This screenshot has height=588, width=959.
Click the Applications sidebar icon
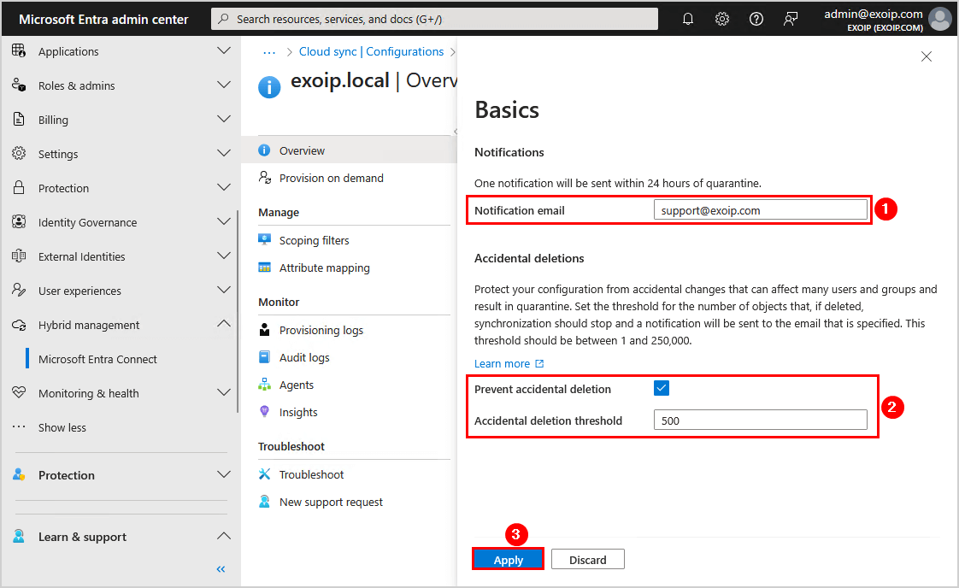(x=19, y=50)
